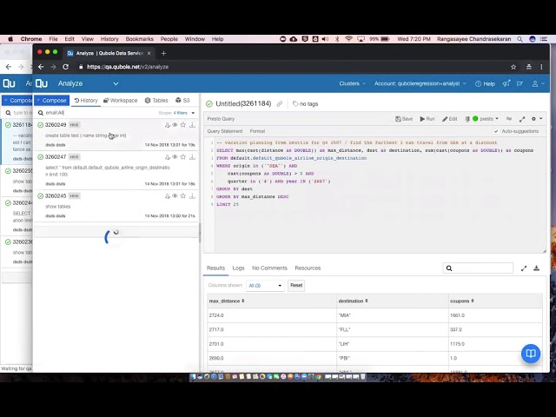Download results for query 3260245
Image resolution: width=556 pixels, height=417 pixels.
tap(192, 195)
